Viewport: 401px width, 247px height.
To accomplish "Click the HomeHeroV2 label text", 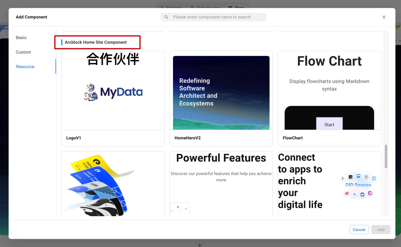I will pos(188,138).
